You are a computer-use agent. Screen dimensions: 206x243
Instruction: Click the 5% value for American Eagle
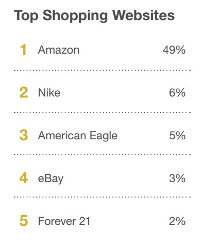[x=177, y=135]
